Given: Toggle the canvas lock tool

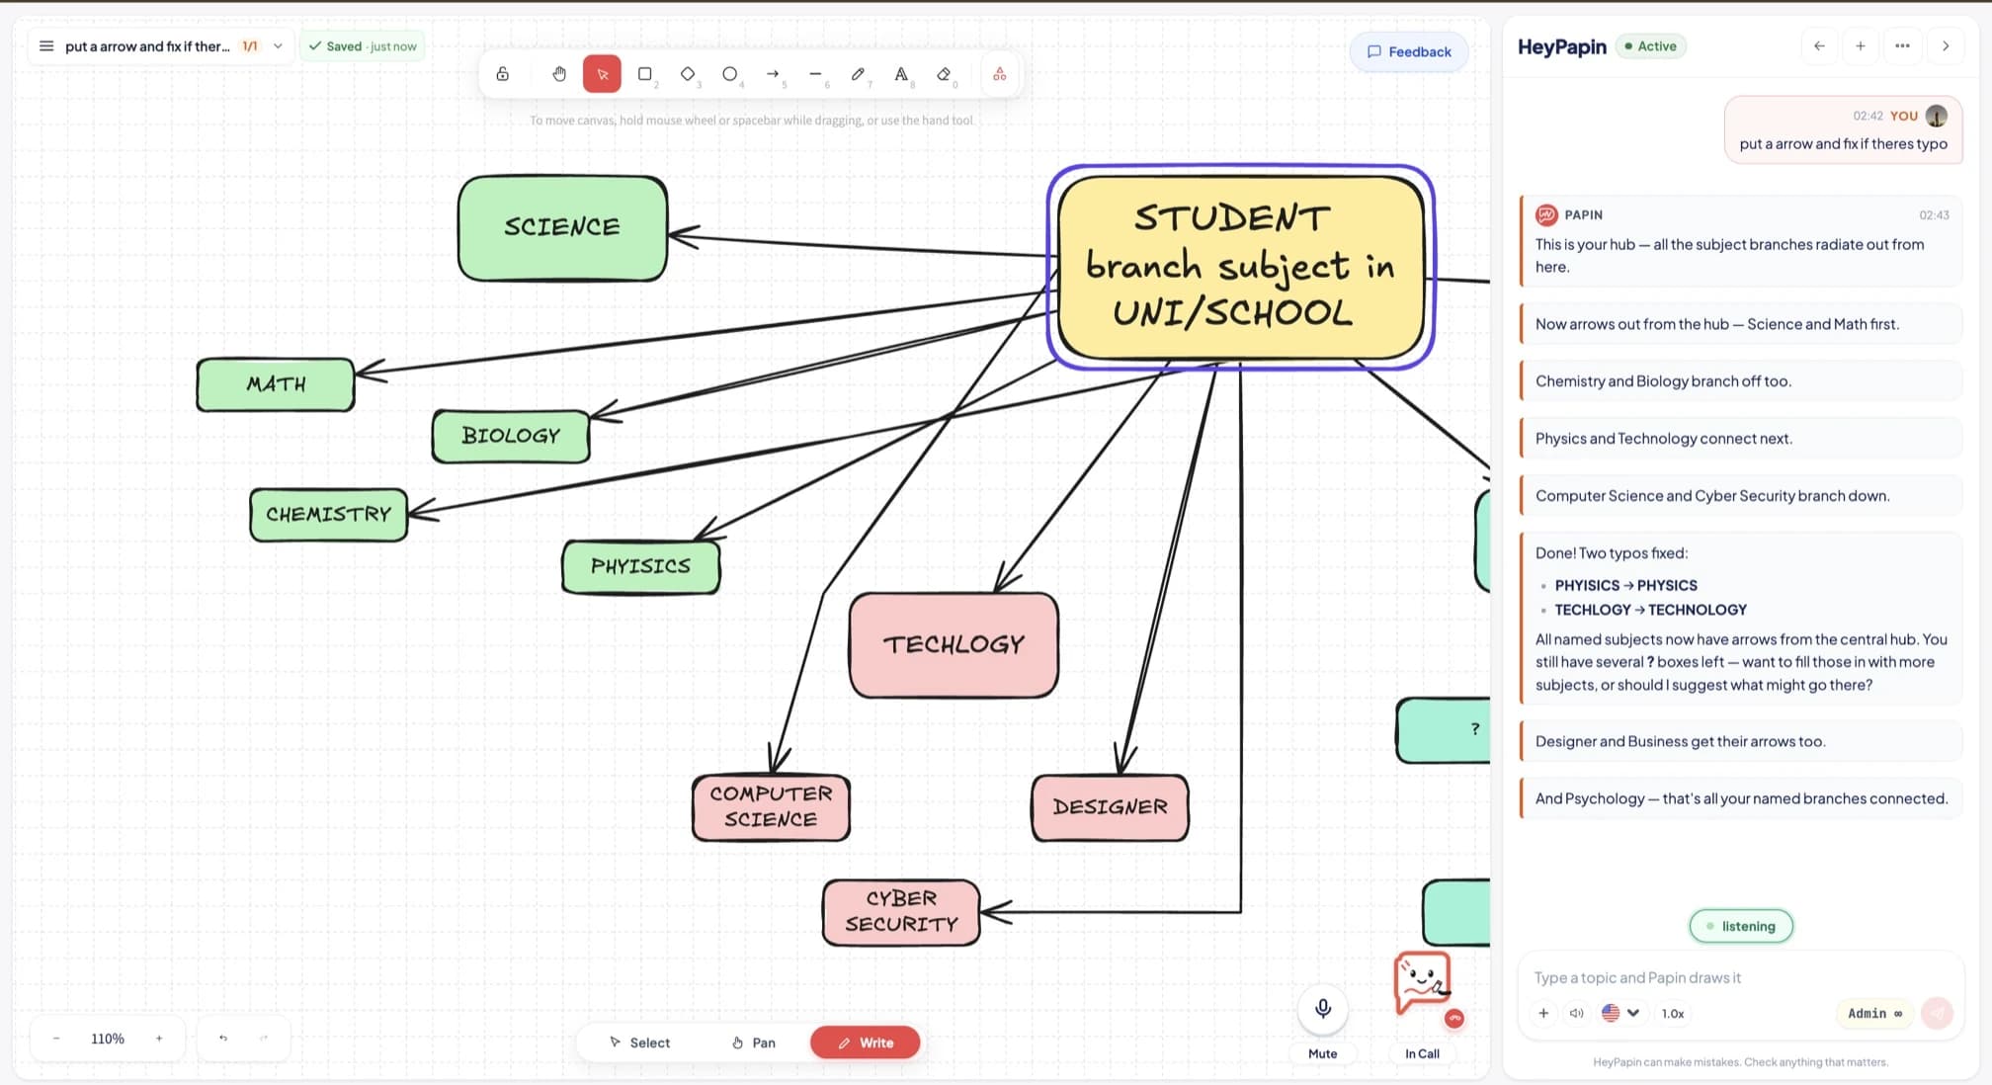Looking at the screenshot, I should tap(502, 74).
